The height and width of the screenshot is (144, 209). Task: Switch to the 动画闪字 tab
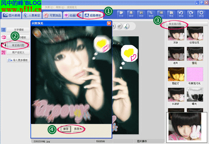pyautogui.click(x=73, y=15)
